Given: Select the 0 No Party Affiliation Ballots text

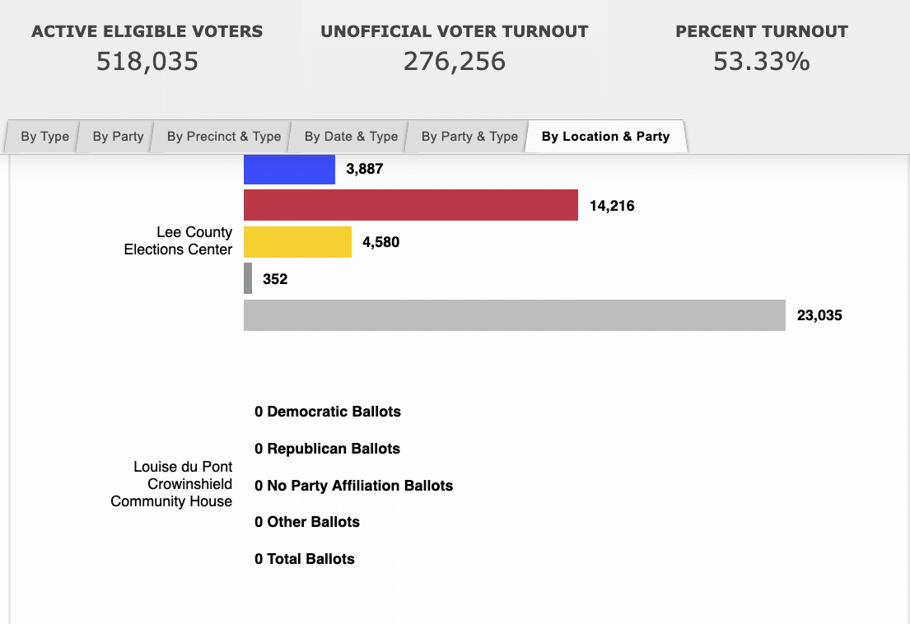Looking at the screenshot, I should point(353,486).
